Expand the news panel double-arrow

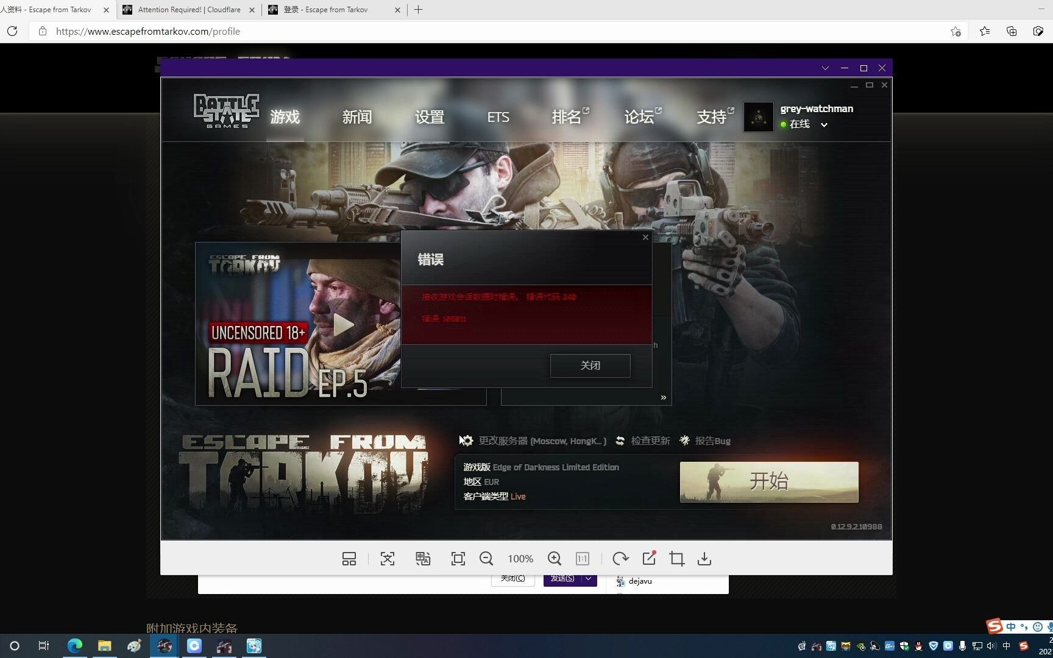tap(664, 398)
